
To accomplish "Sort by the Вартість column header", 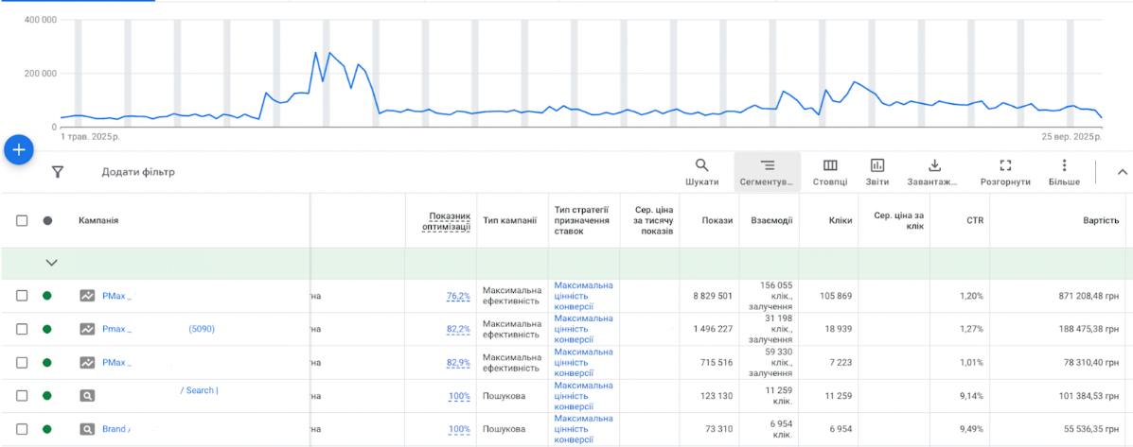I will (x=1101, y=220).
